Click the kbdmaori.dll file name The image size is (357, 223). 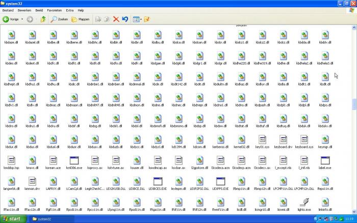[74, 105]
